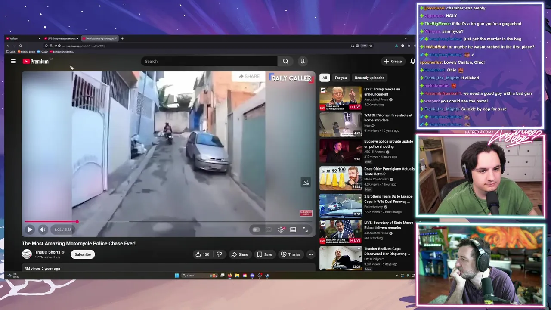Click the red progress scrubber handle

[x=77, y=222]
